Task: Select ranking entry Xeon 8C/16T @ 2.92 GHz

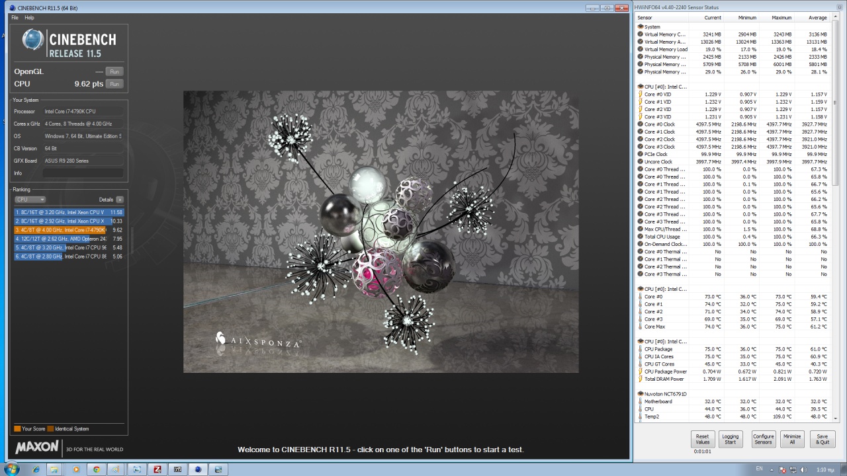Action: [x=69, y=221]
